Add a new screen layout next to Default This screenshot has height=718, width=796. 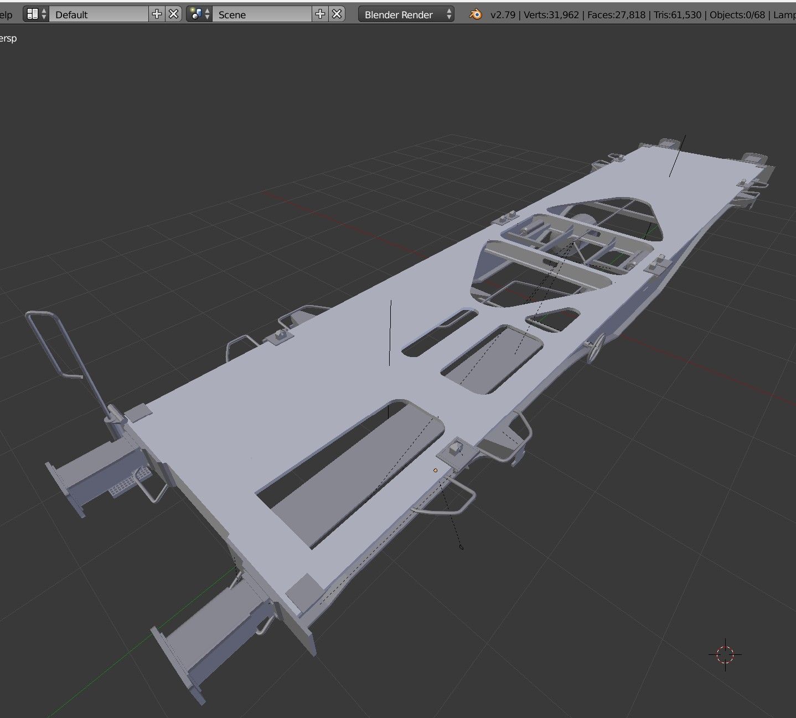click(x=157, y=14)
